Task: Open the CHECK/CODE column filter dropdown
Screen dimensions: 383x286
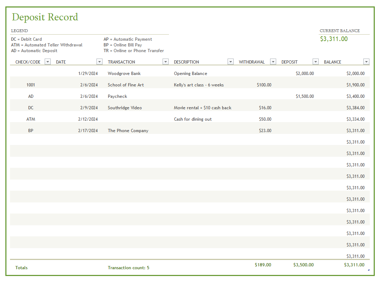Action: pos(47,61)
